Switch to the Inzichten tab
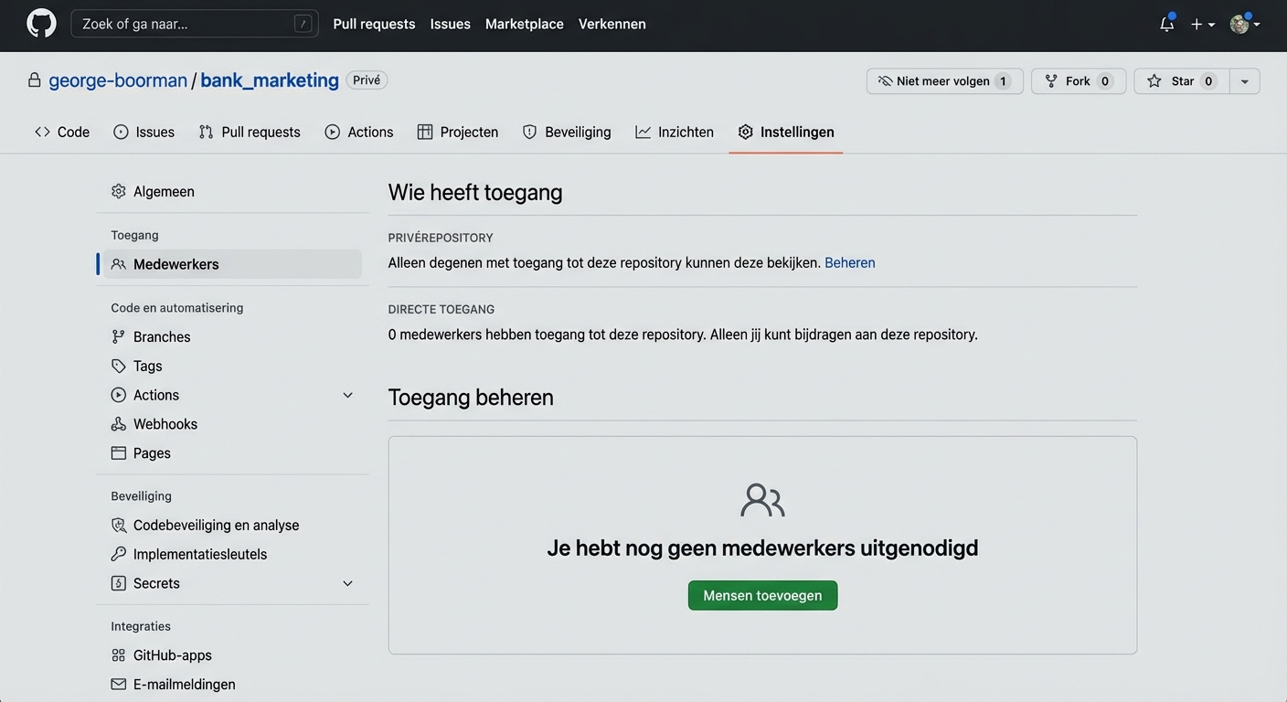The image size is (1287, 702). pyautogui.click(x=674, y=131)
